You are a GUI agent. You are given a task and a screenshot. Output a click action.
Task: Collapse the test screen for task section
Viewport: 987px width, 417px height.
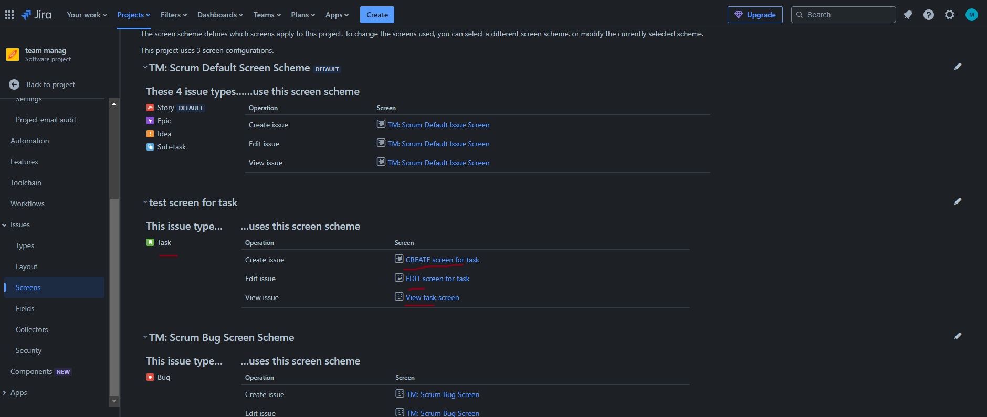[145, 202]
